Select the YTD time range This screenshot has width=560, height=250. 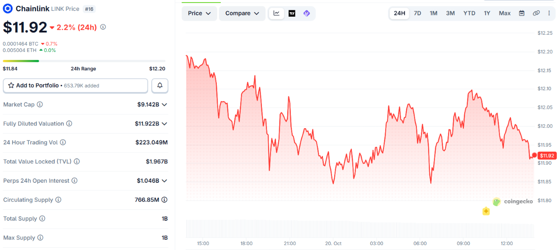click(x=469, y=13)
